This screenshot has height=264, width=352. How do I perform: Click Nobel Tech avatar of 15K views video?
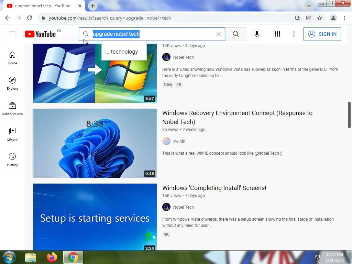pyautogui.click(x=166, y=207)
